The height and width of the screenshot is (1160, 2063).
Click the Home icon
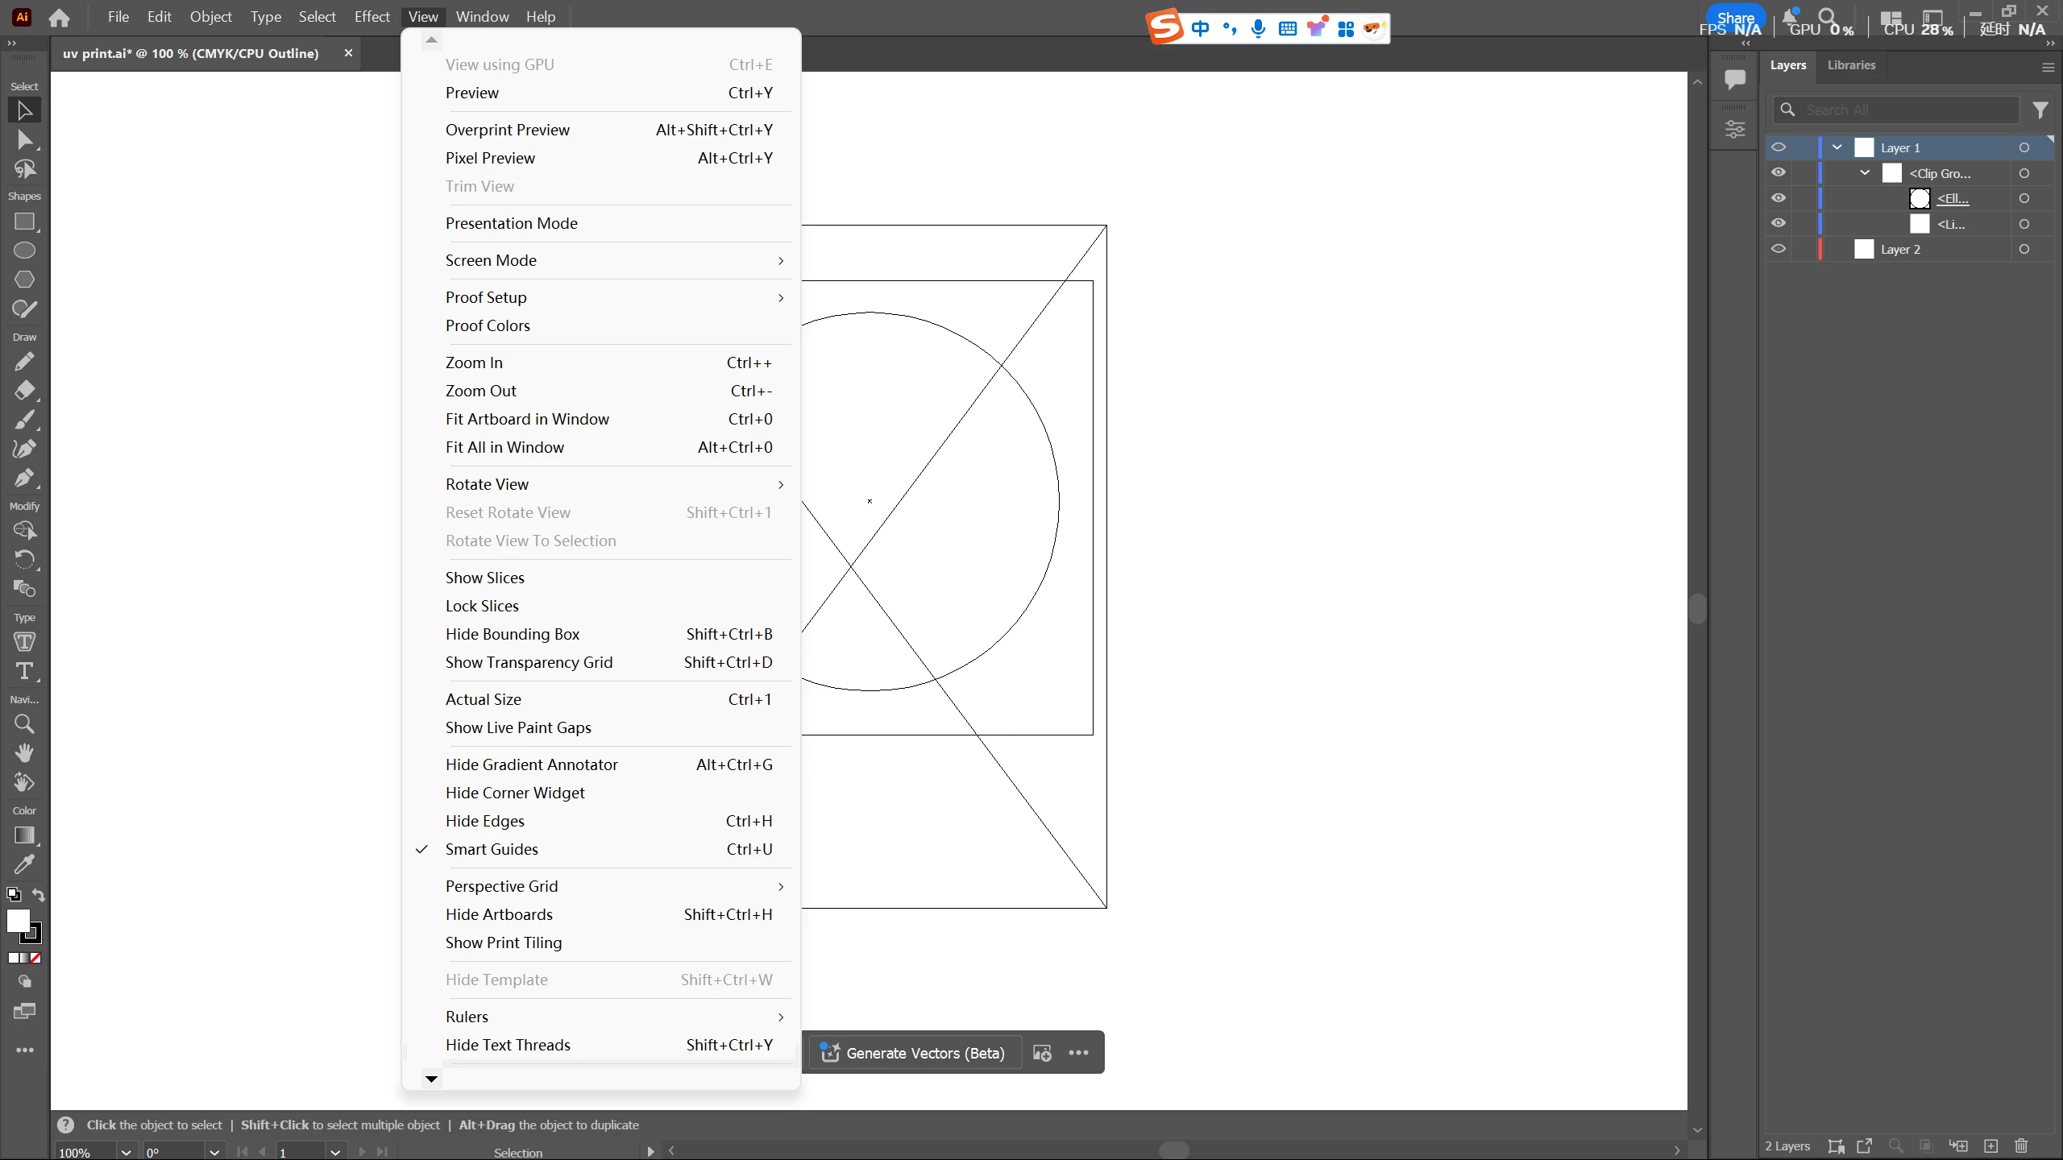pos(59,17)
